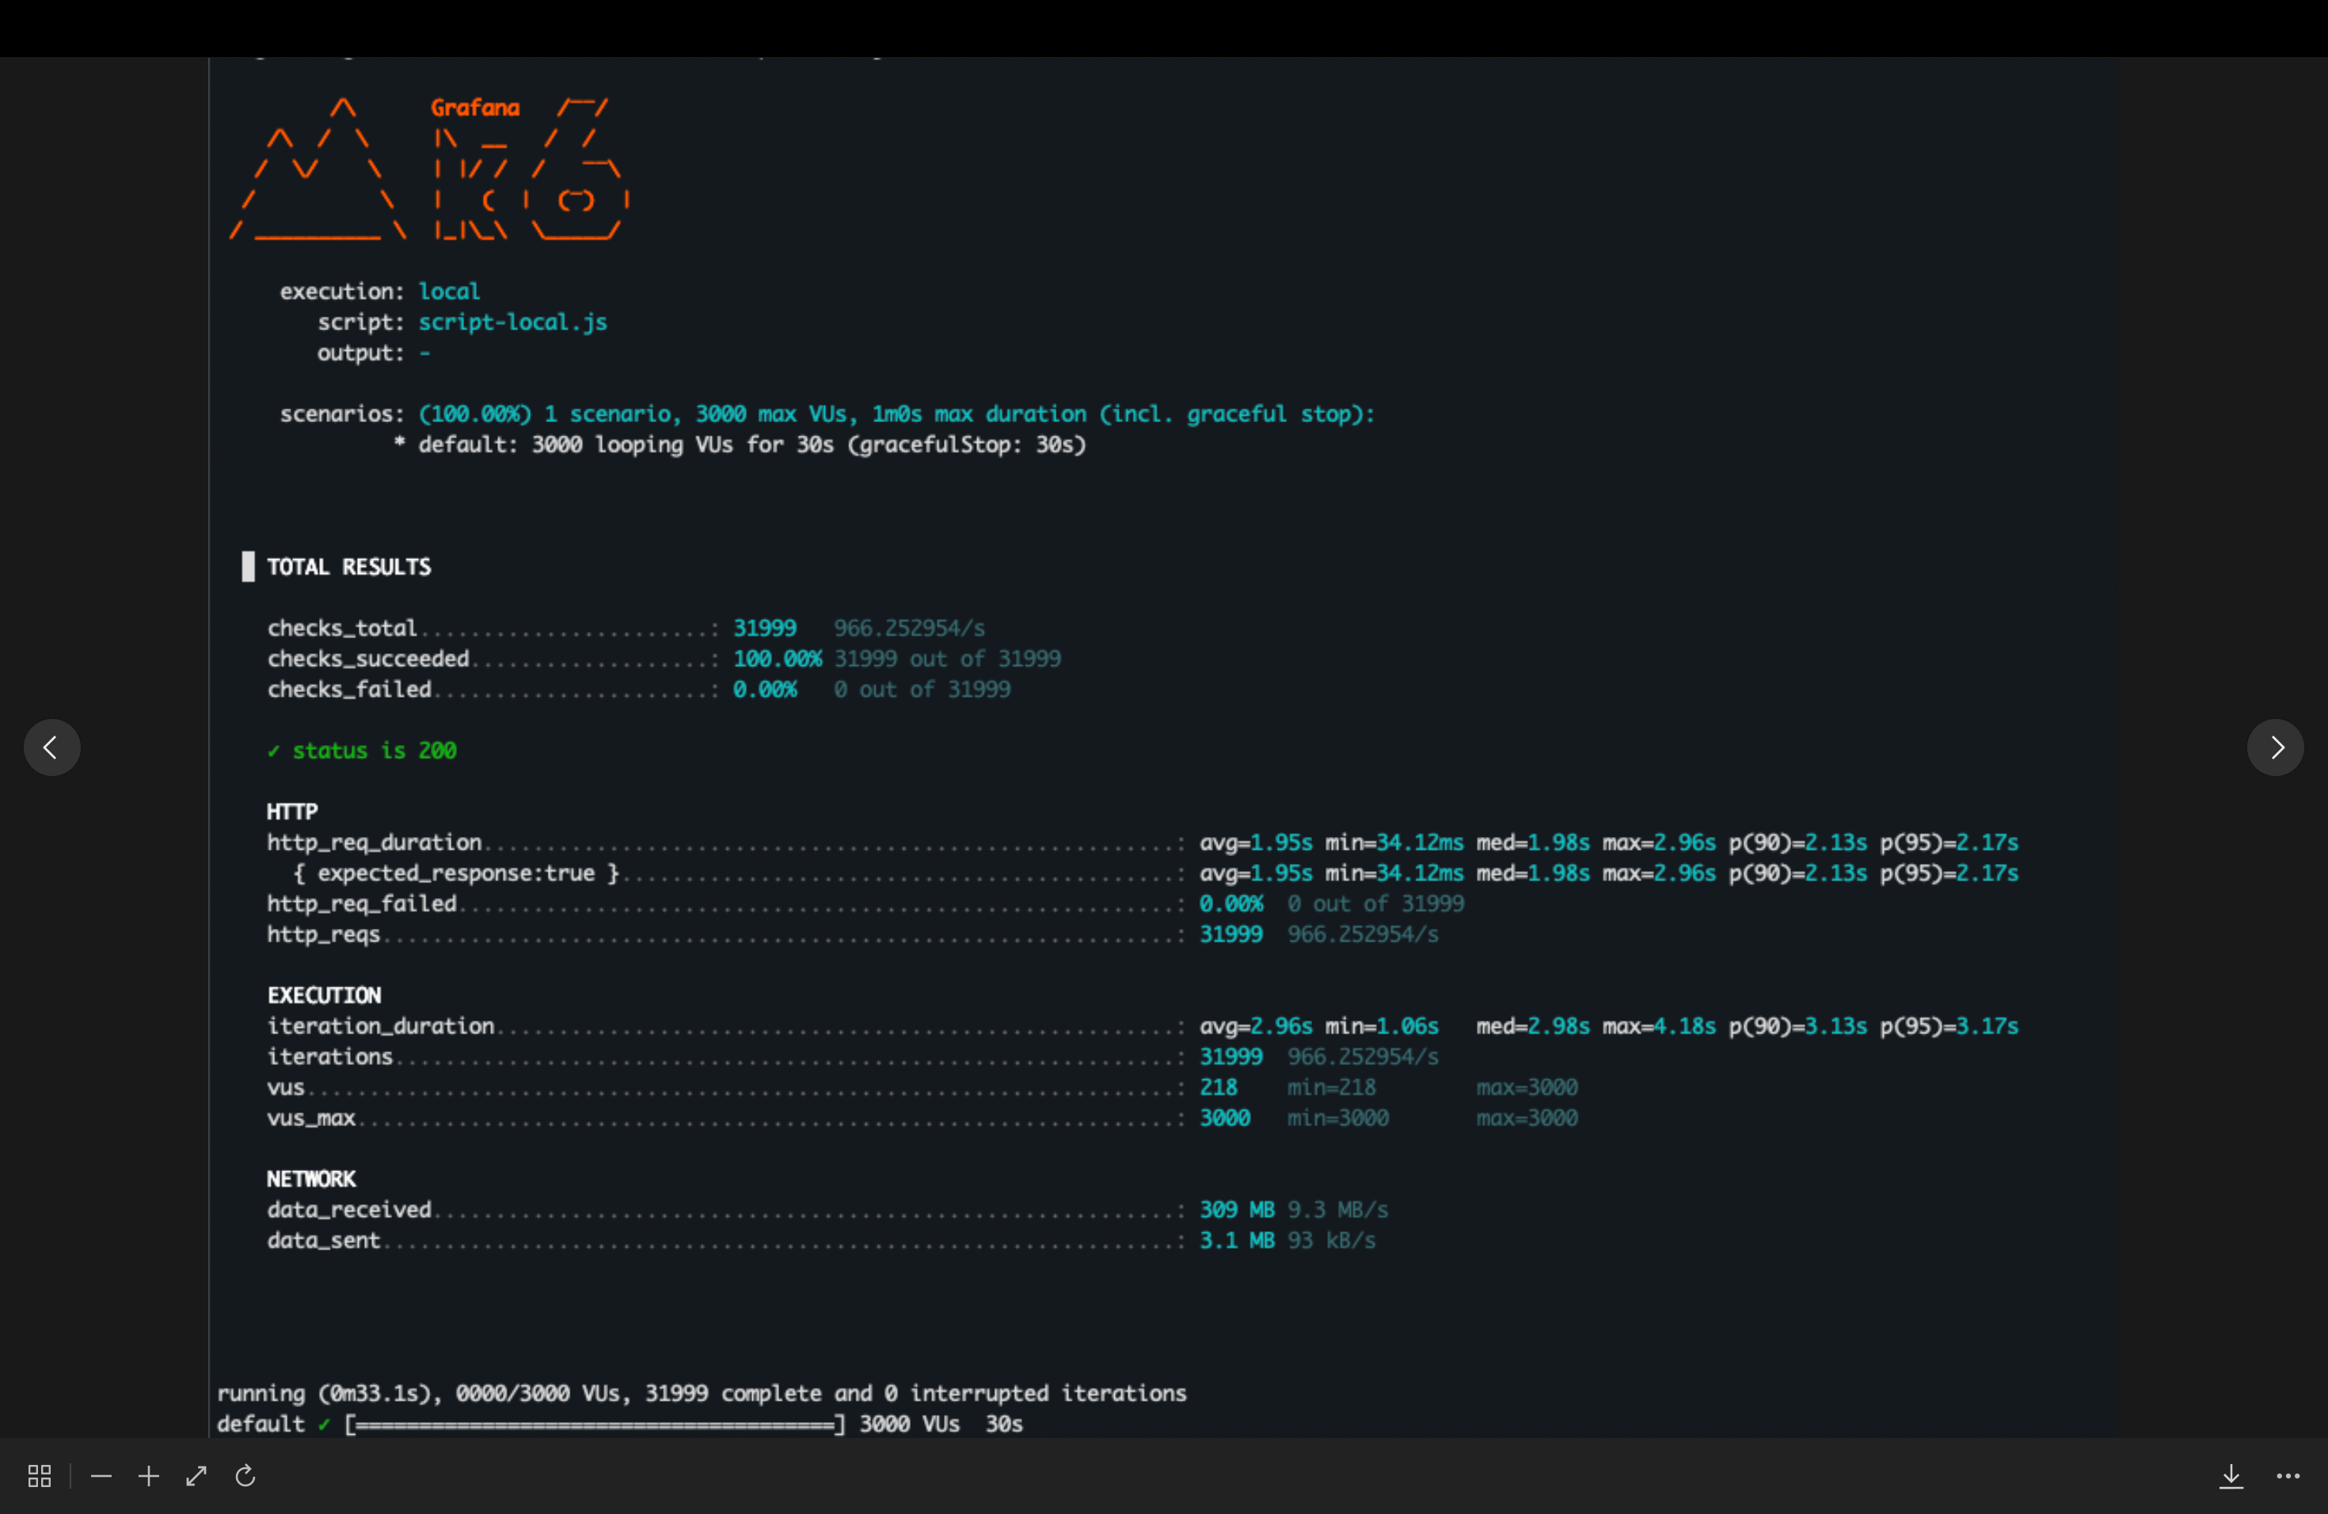Click the expected_response:true label
The width and height of the screenshot is (2328, 1514).
[456, 873]
